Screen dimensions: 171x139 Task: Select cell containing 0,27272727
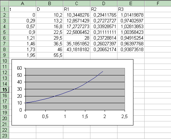(104, 21)
